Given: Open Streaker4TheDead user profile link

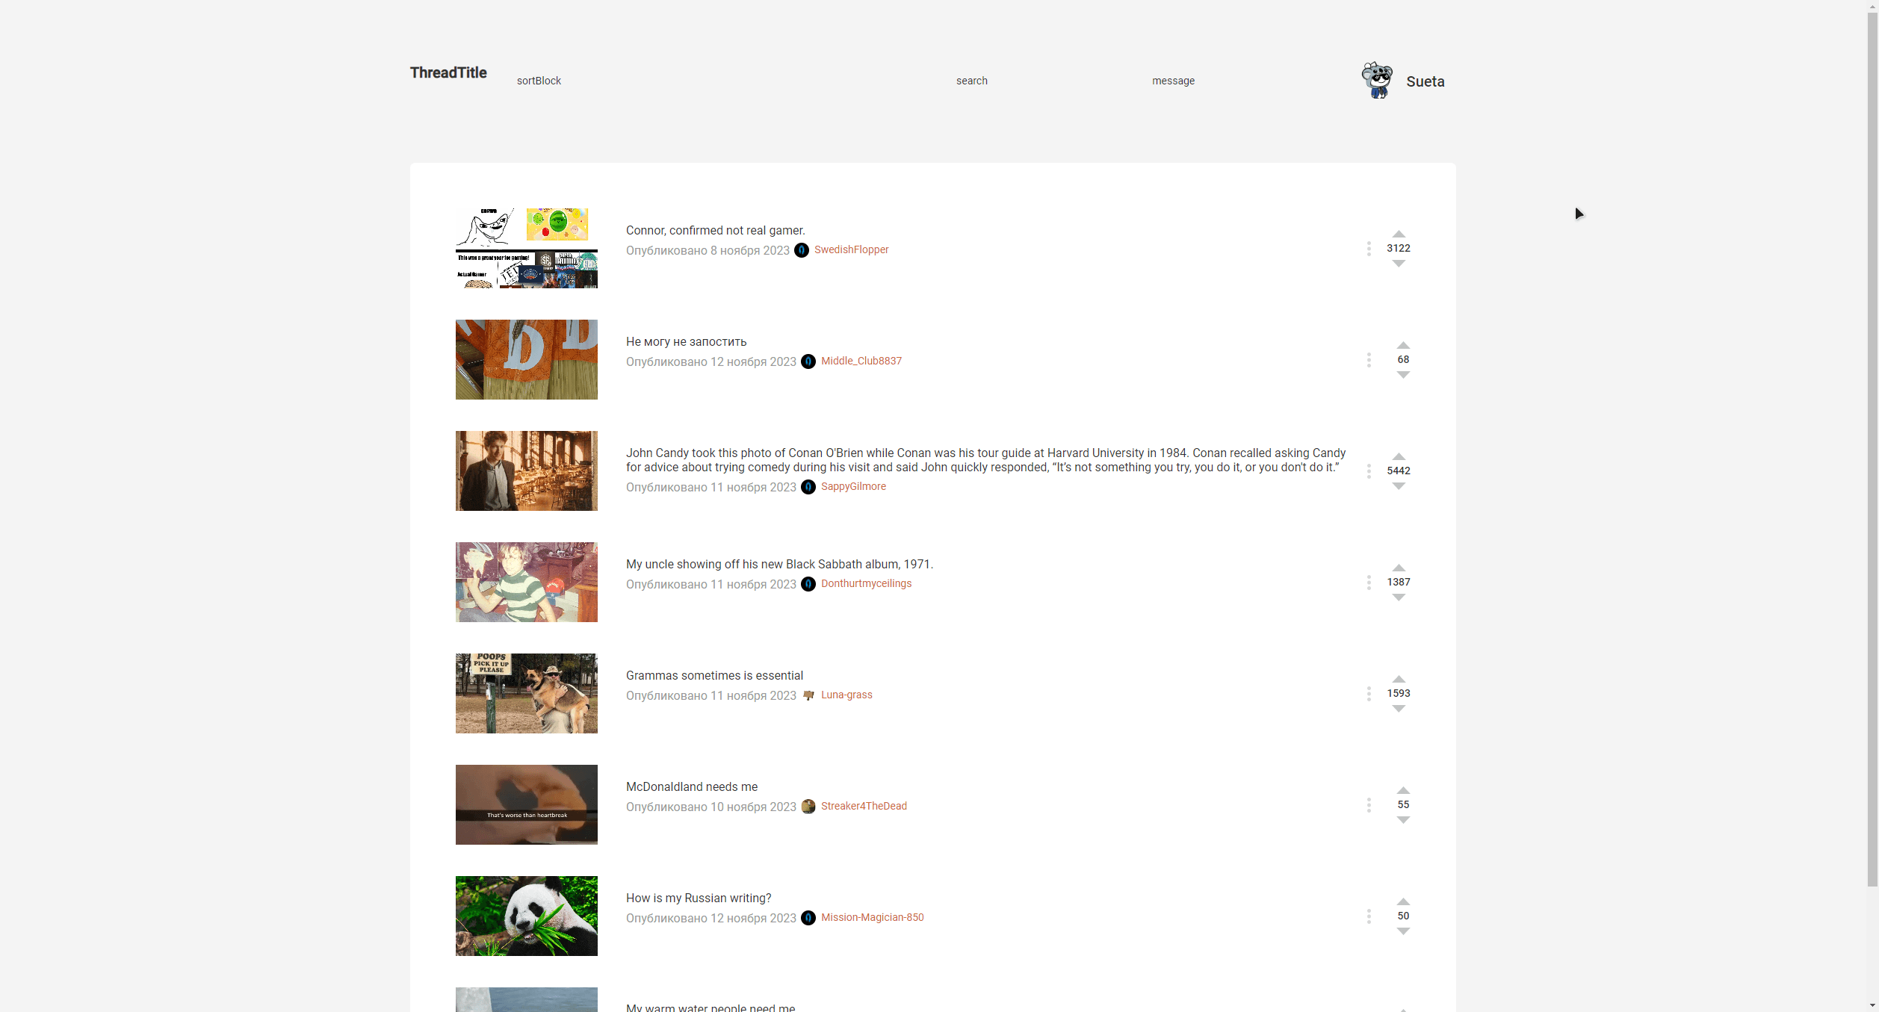Looking at the screenshot, I should click(x=864, y=806).
